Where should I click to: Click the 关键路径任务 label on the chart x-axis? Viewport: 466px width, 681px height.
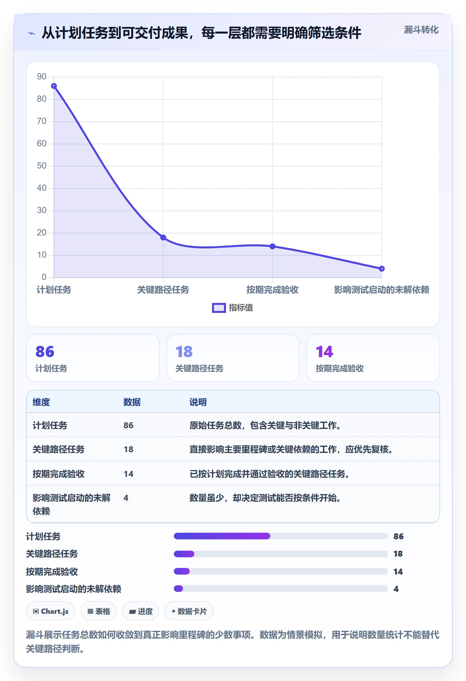[163, 290]
